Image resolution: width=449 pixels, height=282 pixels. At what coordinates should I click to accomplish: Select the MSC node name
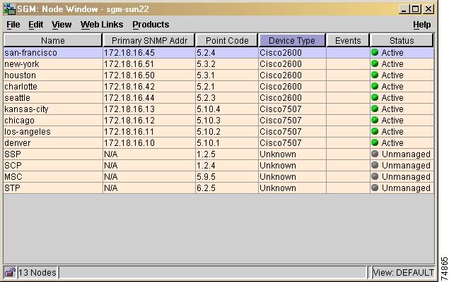click(x=13, y=177)
